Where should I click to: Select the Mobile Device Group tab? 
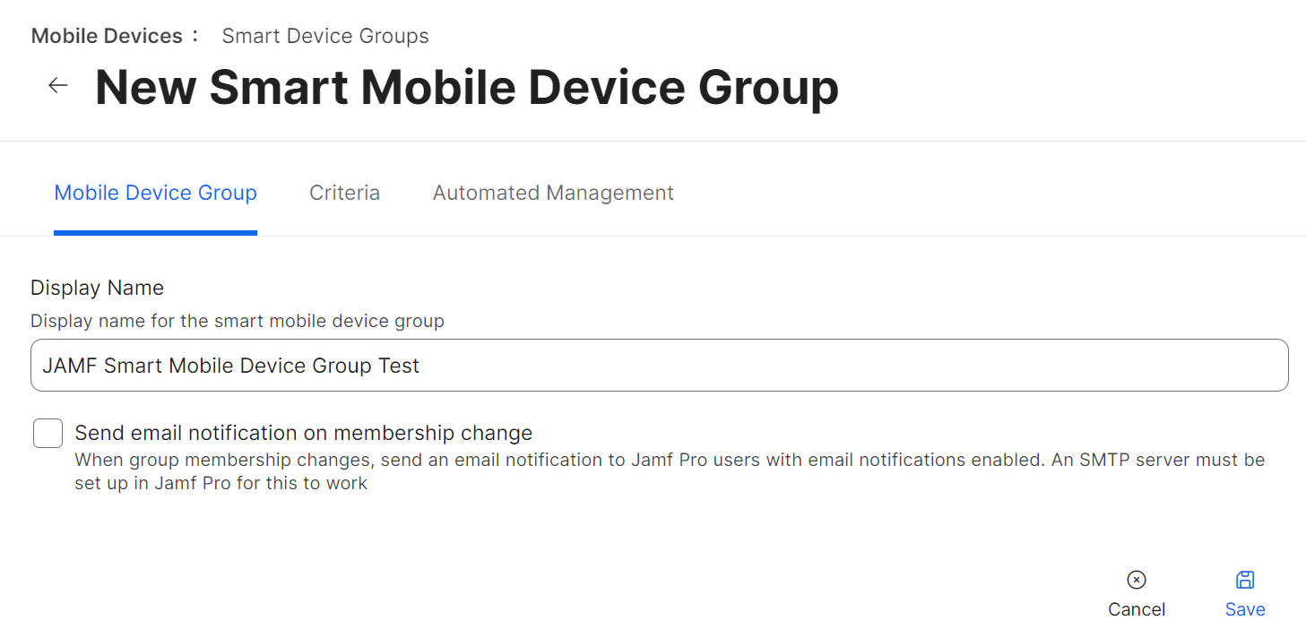[156, 193]
